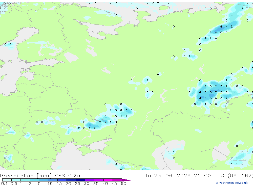The width and height of the screenshot is (253, 185).
Task: Click the 2–5 mm legend color swatch
Action: click(x=34, y=180)
